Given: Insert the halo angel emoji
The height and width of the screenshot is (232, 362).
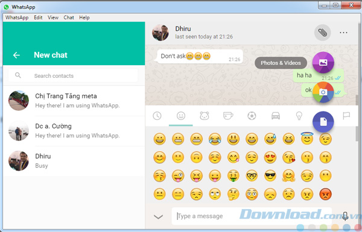Looking at the screenshot, I should coord(307,139).
